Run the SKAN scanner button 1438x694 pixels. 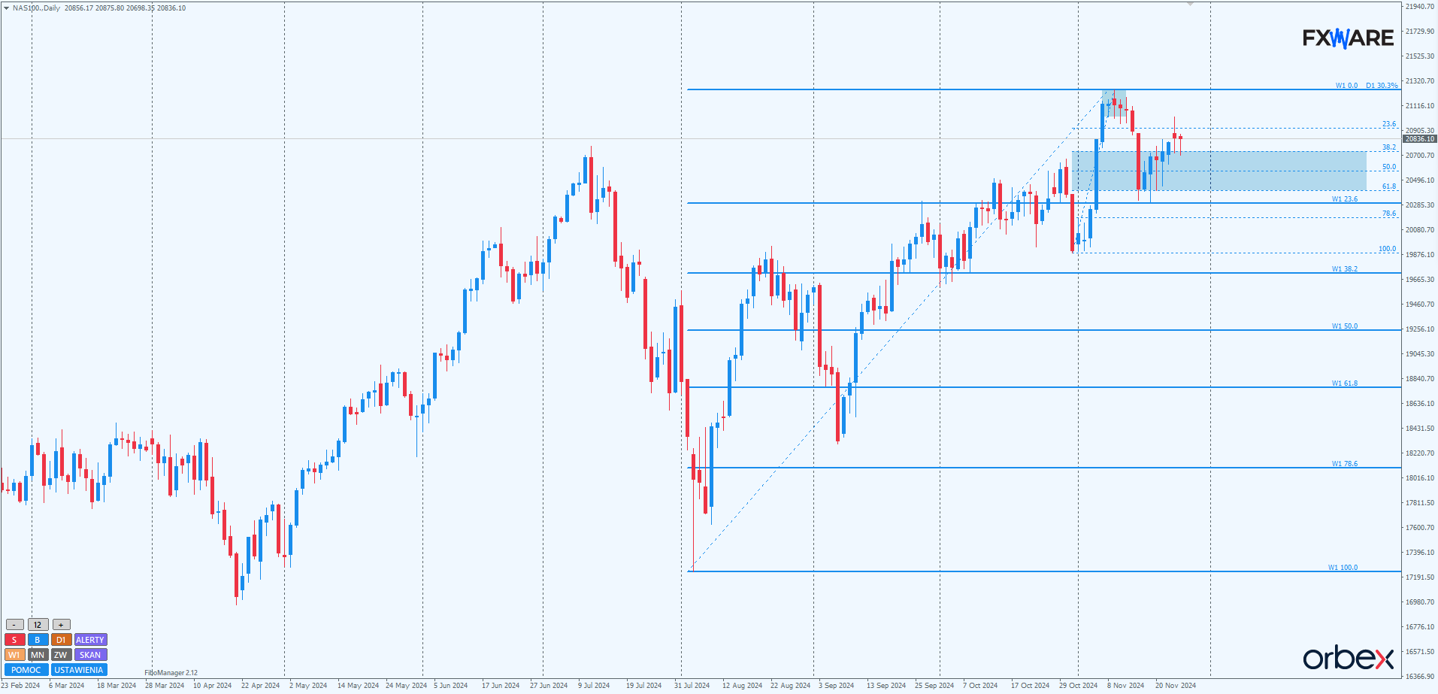pos(90,655)
